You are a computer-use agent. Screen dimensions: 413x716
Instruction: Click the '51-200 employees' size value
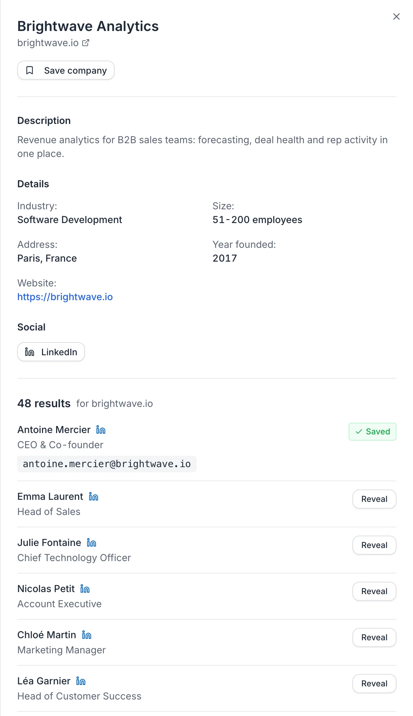tap(257, 220)
